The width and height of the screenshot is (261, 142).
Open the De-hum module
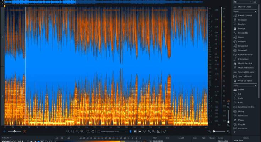pos(242,42)
